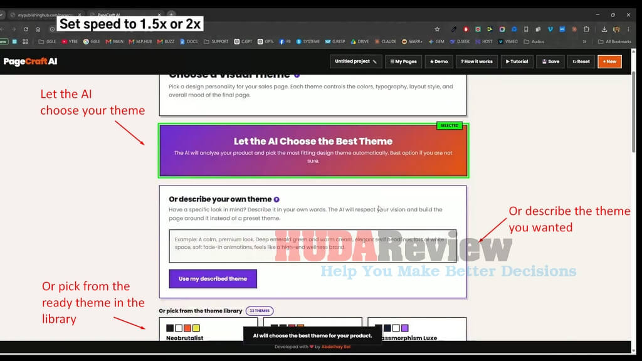
Task: Click the PageCraft AI logo
Action: point(30,61)
